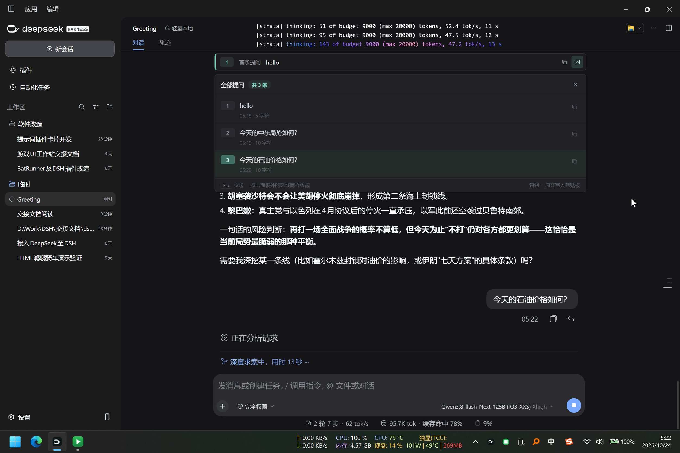This screenshot has width=680, height=453.
Task: Open the Wi-Fi network tray icon
Action: tap(587, 441)
